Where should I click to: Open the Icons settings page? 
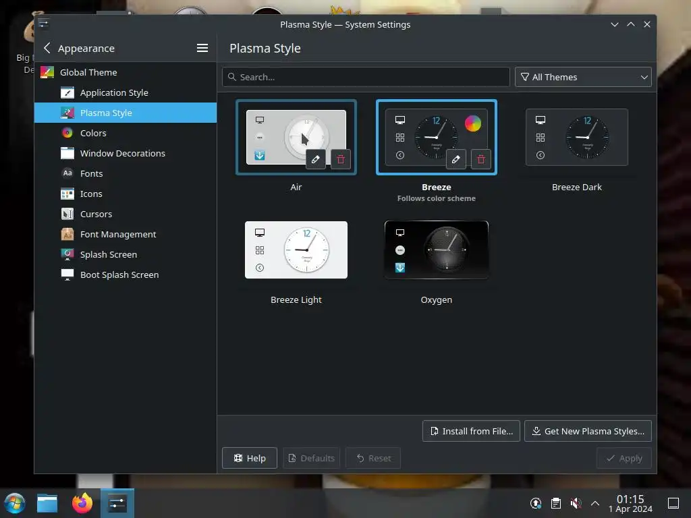coord(125,194)
